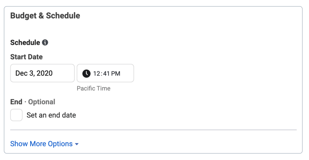Click the 'Set an end date' label
Image resolution: width=309 pixels, height=160 pixels.
51,115
